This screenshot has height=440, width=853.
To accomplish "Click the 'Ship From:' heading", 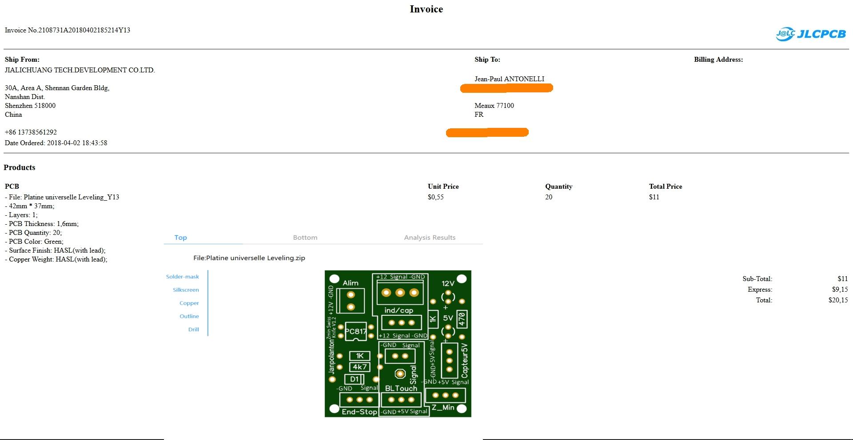I will click(x=22, y=59).
